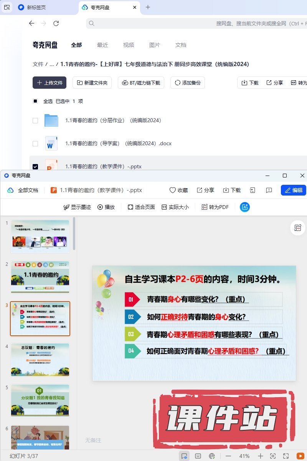307x461 pixels.
Task: Click the zoom out minus icon
Action: 228,456
